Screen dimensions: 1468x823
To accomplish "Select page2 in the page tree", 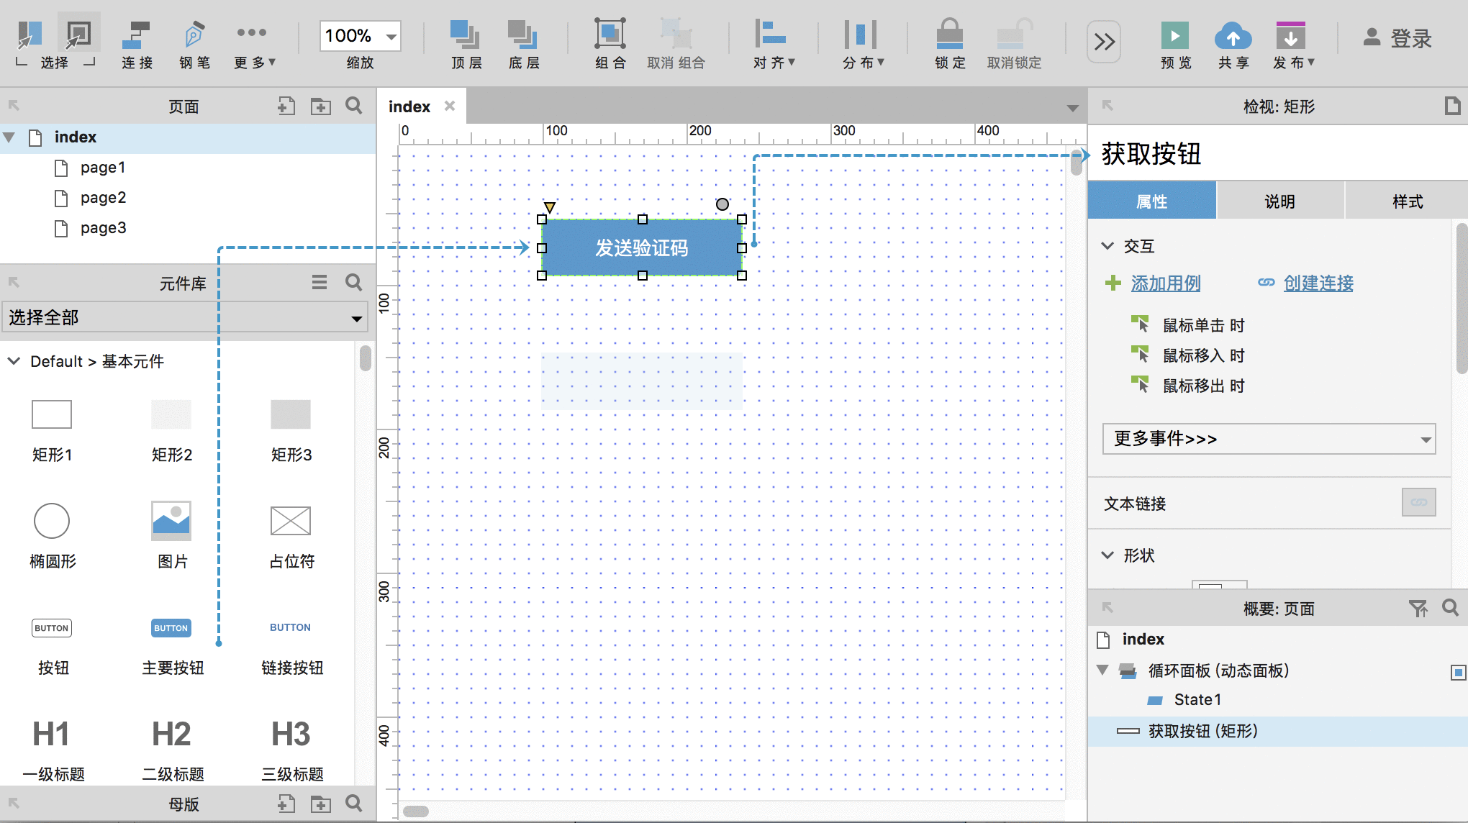I will [103, 198].
